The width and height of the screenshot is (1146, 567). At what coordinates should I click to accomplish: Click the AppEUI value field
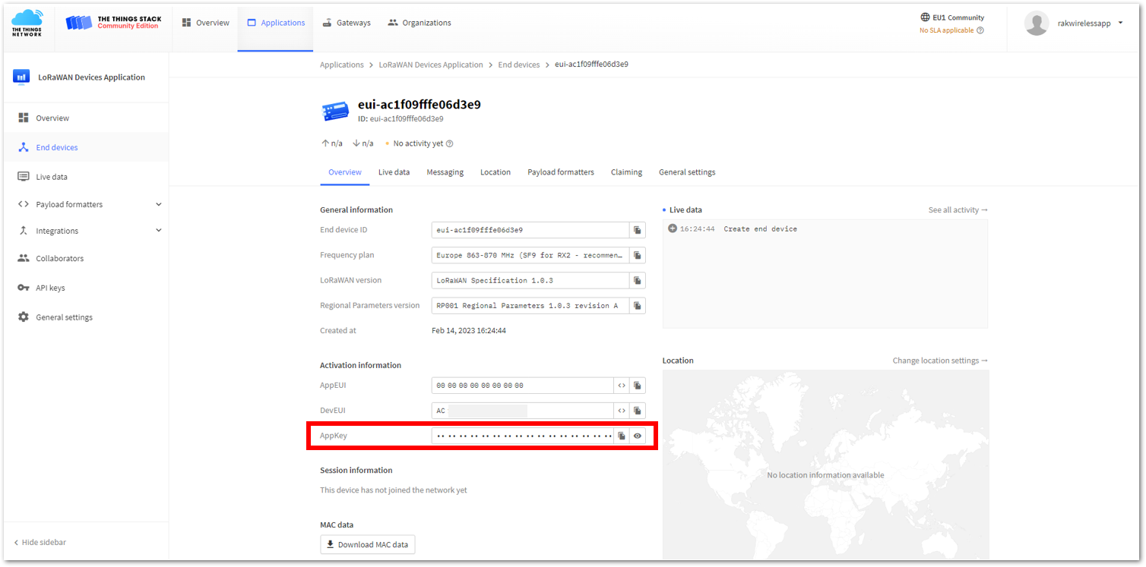pos(523,386)
